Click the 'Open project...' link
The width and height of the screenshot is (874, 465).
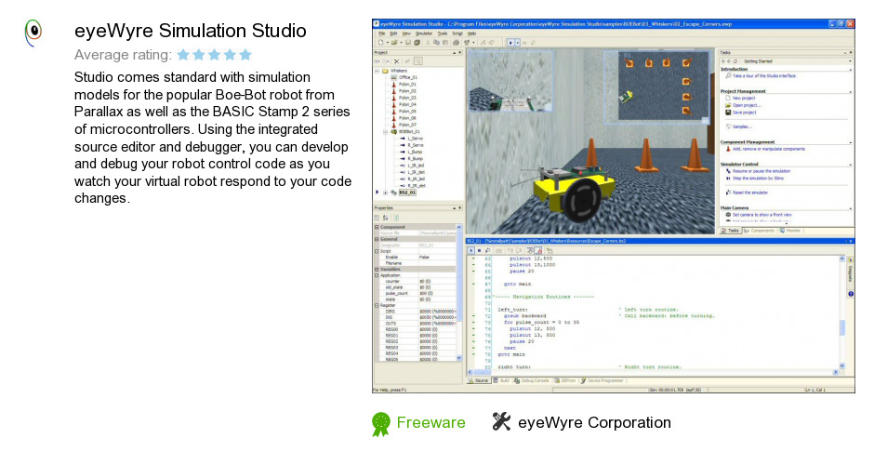pos(747,105)
